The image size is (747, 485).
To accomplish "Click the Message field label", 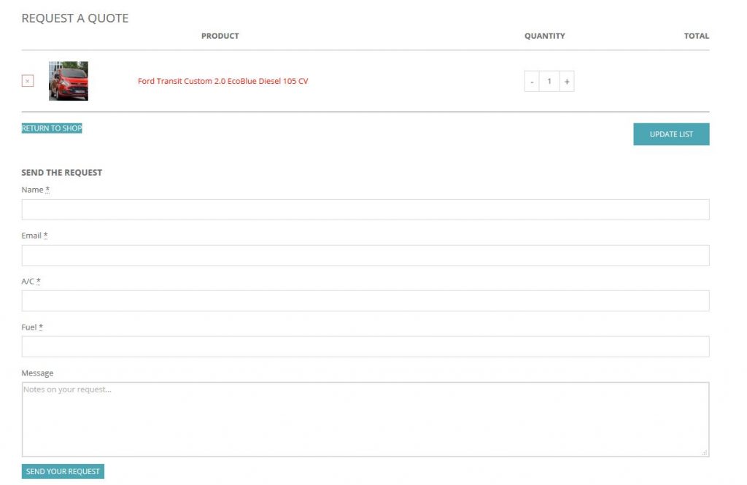I will pos(37,373).
